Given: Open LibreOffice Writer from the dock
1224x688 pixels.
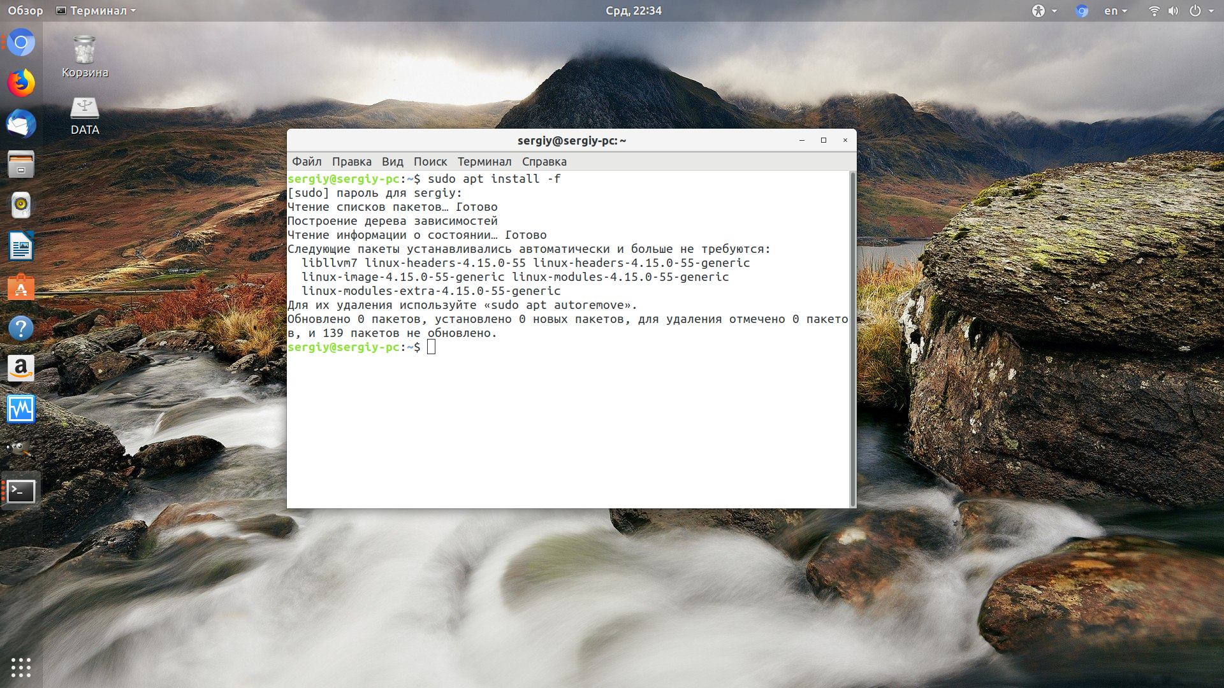Looking at the screenshot, I should 21,247.
